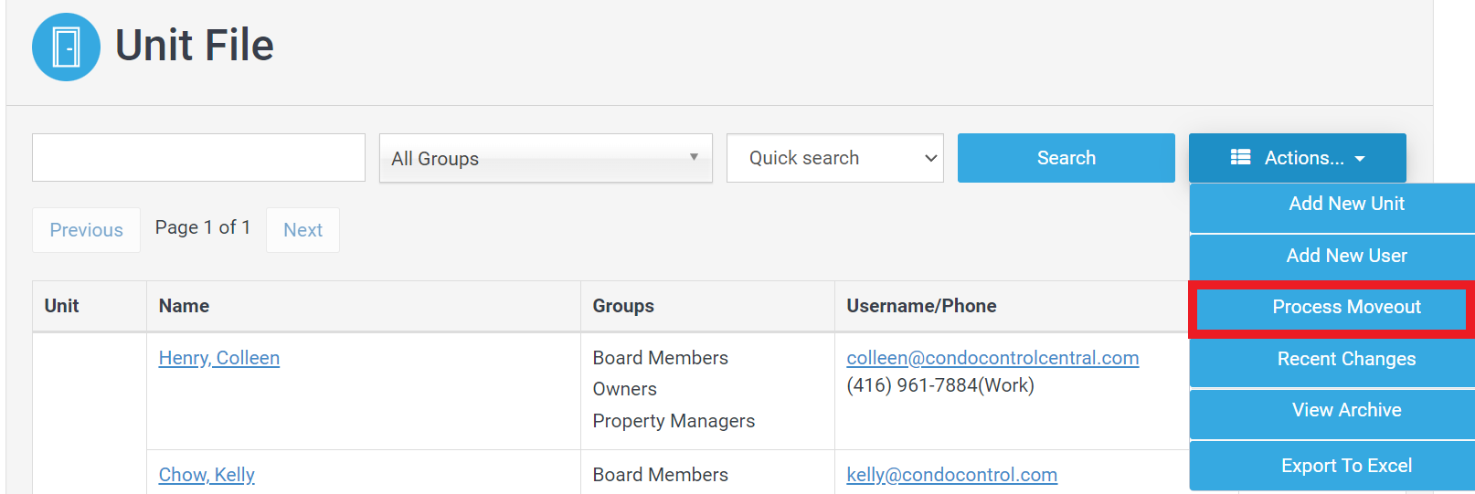This screenshot has height=494, width=1475.
Task: Select Add New User menu option
Action: (x=1345, y=256)
